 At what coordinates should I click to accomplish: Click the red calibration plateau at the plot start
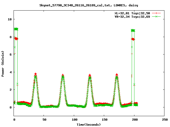click(16, 39)
